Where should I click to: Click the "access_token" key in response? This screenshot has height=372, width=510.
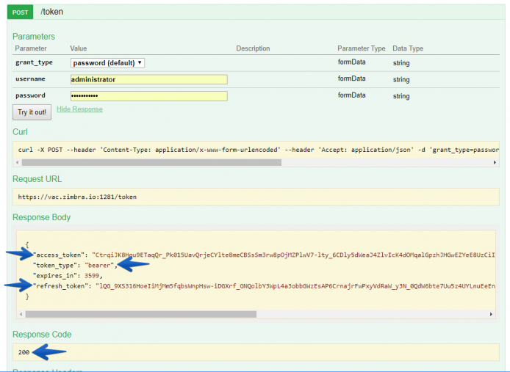[60, 255]
